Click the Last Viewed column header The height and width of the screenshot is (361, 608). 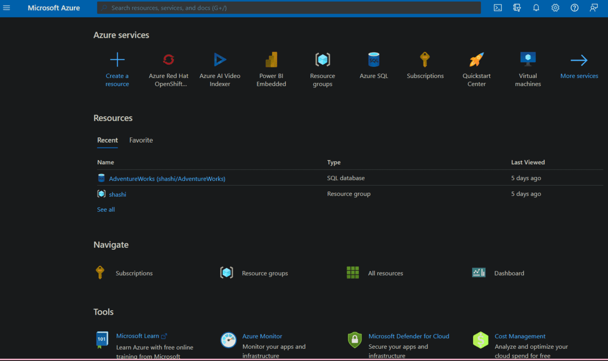pyautogui.click(x=528, y=162)
